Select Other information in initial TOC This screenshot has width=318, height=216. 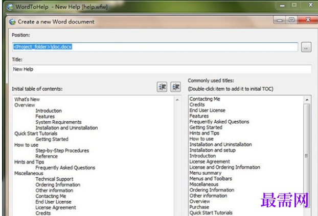click(x=54, y=191)
